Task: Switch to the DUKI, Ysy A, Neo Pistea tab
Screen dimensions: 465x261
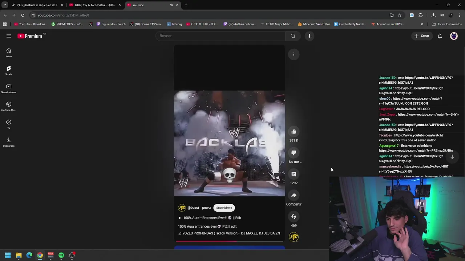Action: tap(95, 5)
